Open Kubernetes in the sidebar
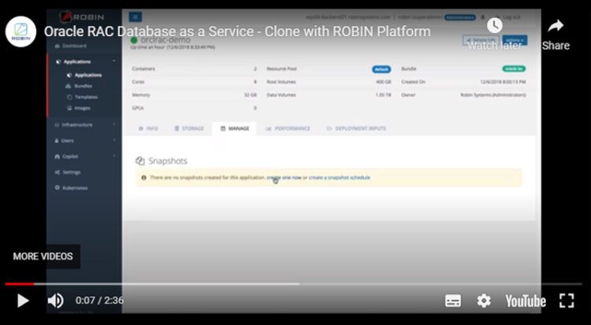The width and height of the screenshot is (591, 325). (x=71, y=188)
